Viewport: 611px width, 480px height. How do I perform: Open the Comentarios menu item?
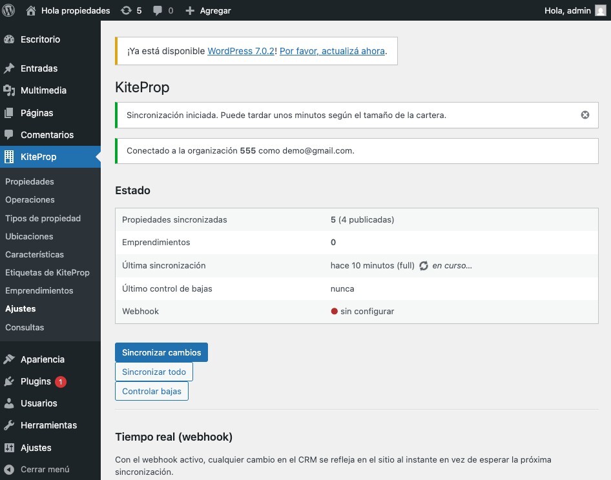[50, 135]
